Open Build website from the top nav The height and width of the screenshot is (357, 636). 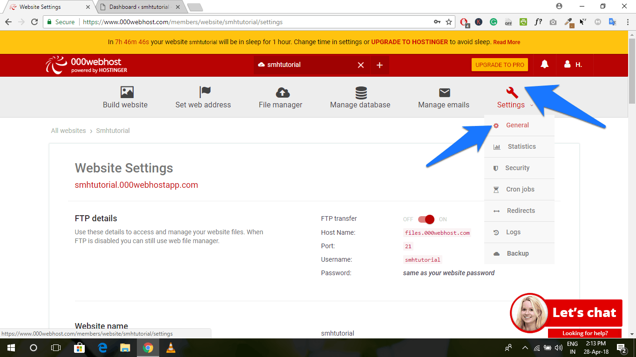click(x=125, y=98)
